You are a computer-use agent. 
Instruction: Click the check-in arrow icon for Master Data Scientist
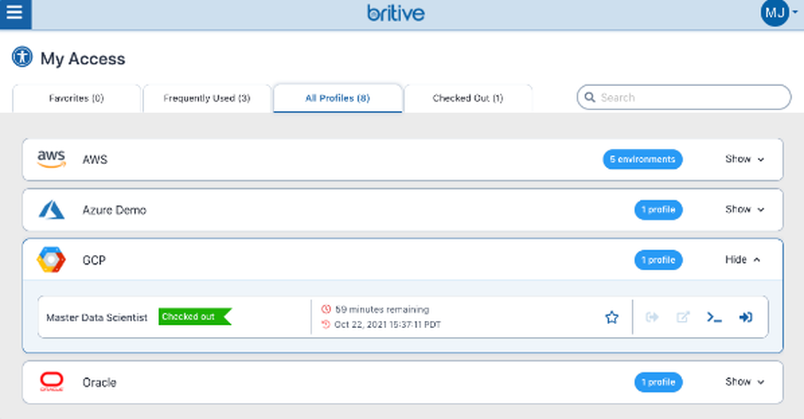pyautogui.click(x=652, y=317)
